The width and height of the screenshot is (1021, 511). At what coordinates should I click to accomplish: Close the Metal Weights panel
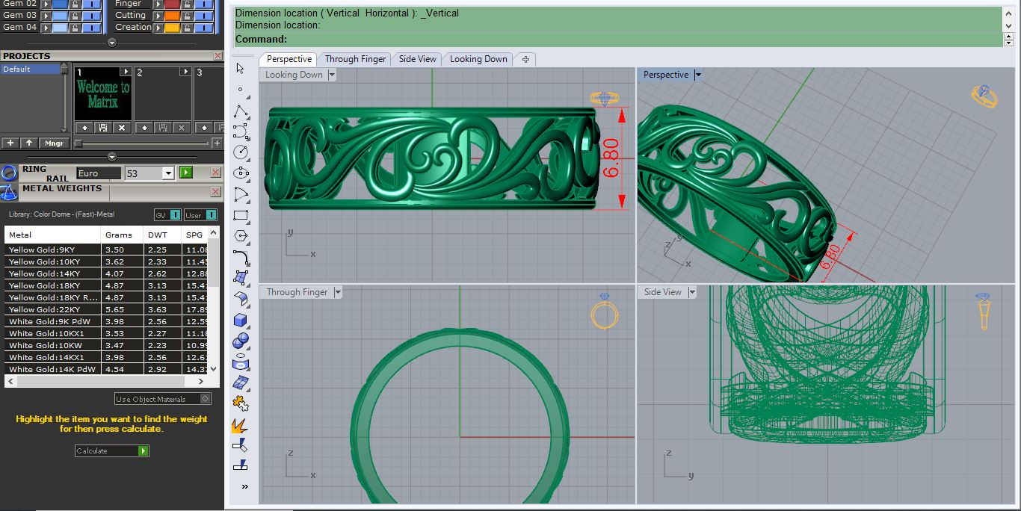tap(216, 192)
